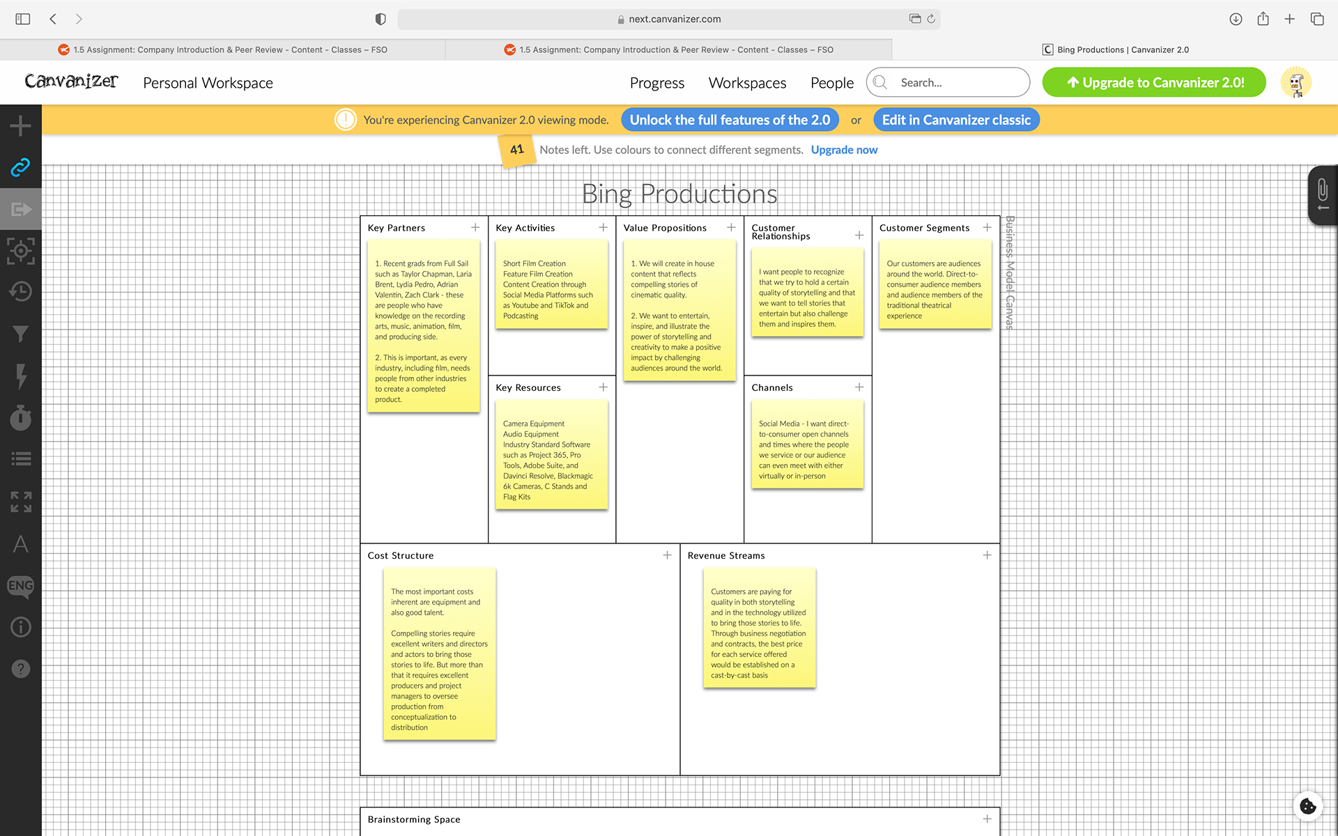Click the Safari reload page icon
This screenshot has width=1338, height=836.
(x=931, y=19)
